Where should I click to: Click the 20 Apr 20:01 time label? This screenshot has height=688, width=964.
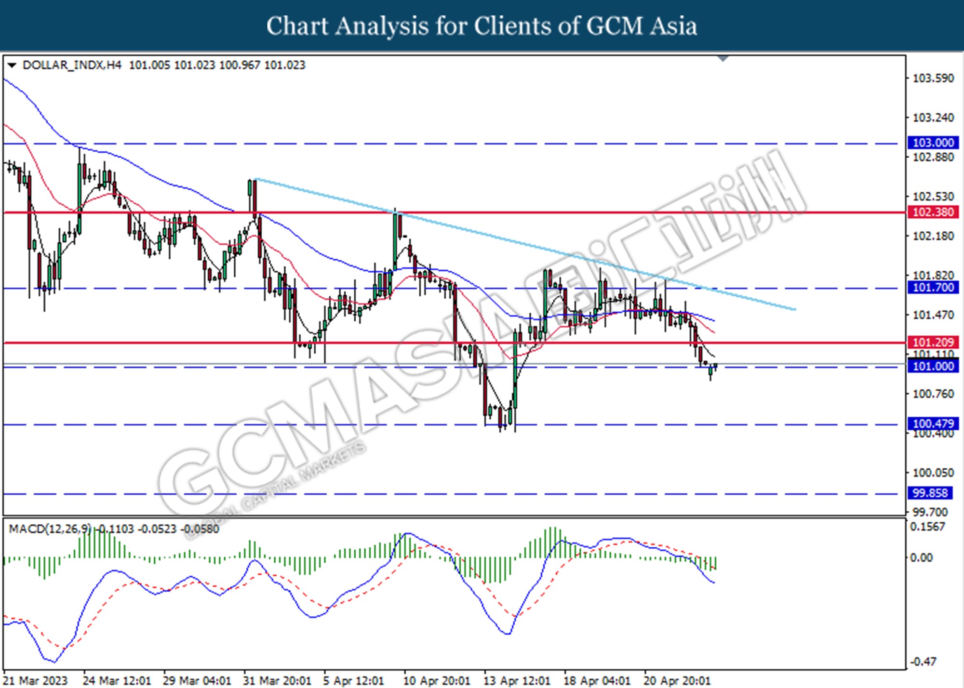click(677, 681)
